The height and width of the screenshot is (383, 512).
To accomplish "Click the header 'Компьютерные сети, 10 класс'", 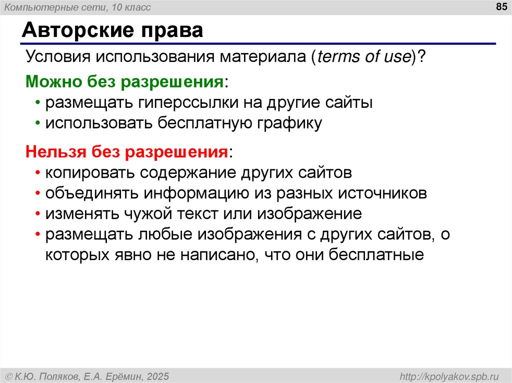I will (x=77, y=6).
